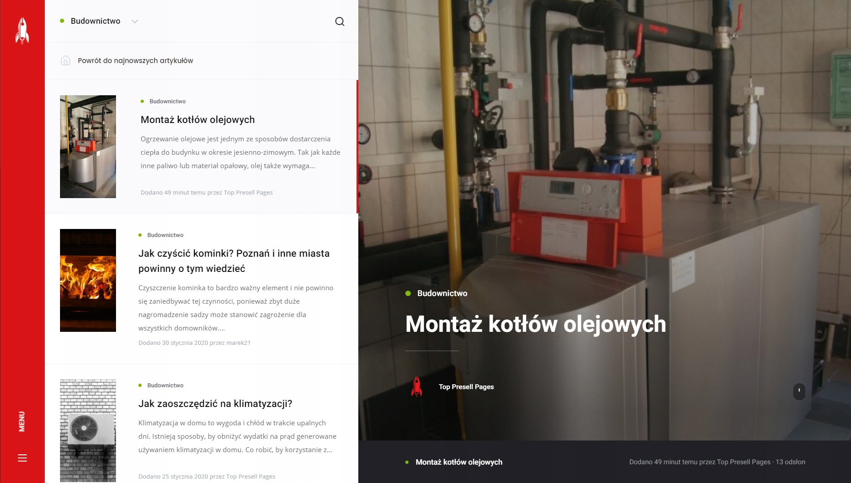Open the search magnifier icon
The image size is (851, 483).
point(340,21)
